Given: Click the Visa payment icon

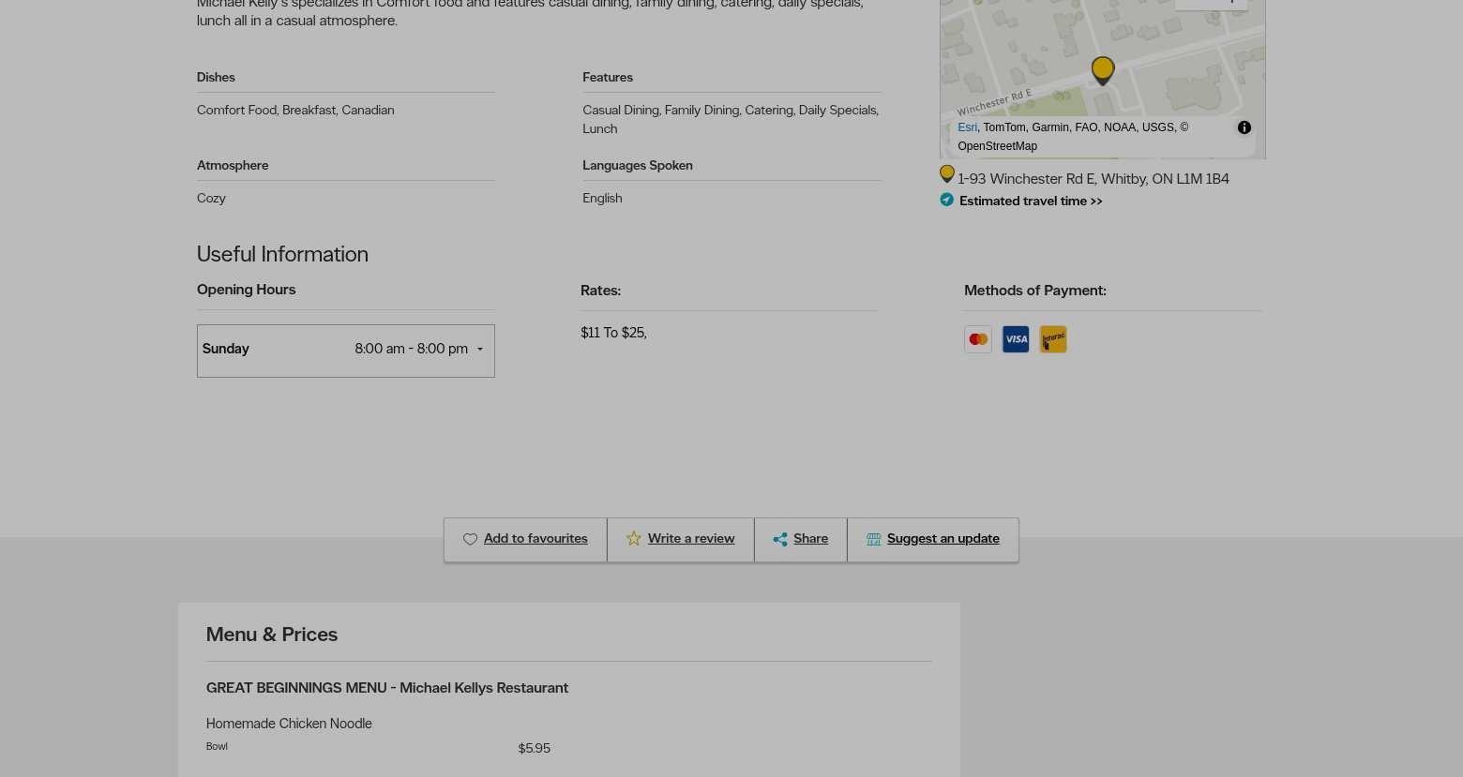Looking at the screenshot, I should pos(1016,339).
